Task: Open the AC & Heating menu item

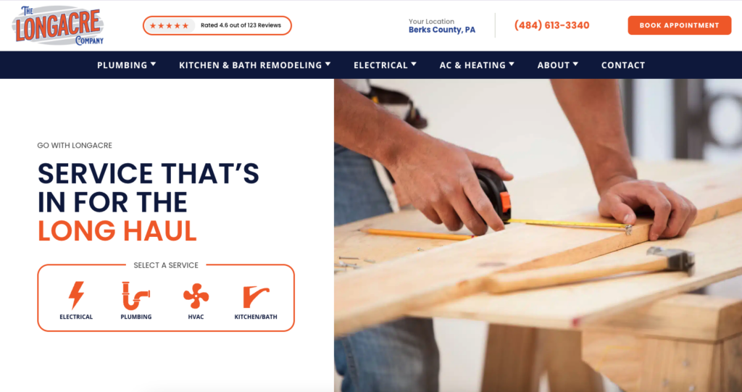Action: pos(472,65)
